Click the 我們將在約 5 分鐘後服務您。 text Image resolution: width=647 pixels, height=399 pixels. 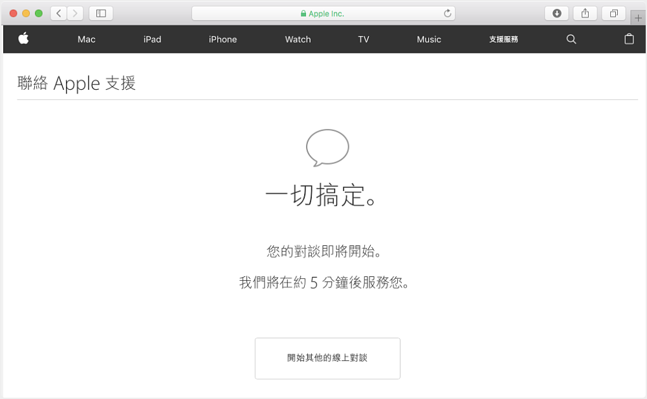tap(324, 283)
